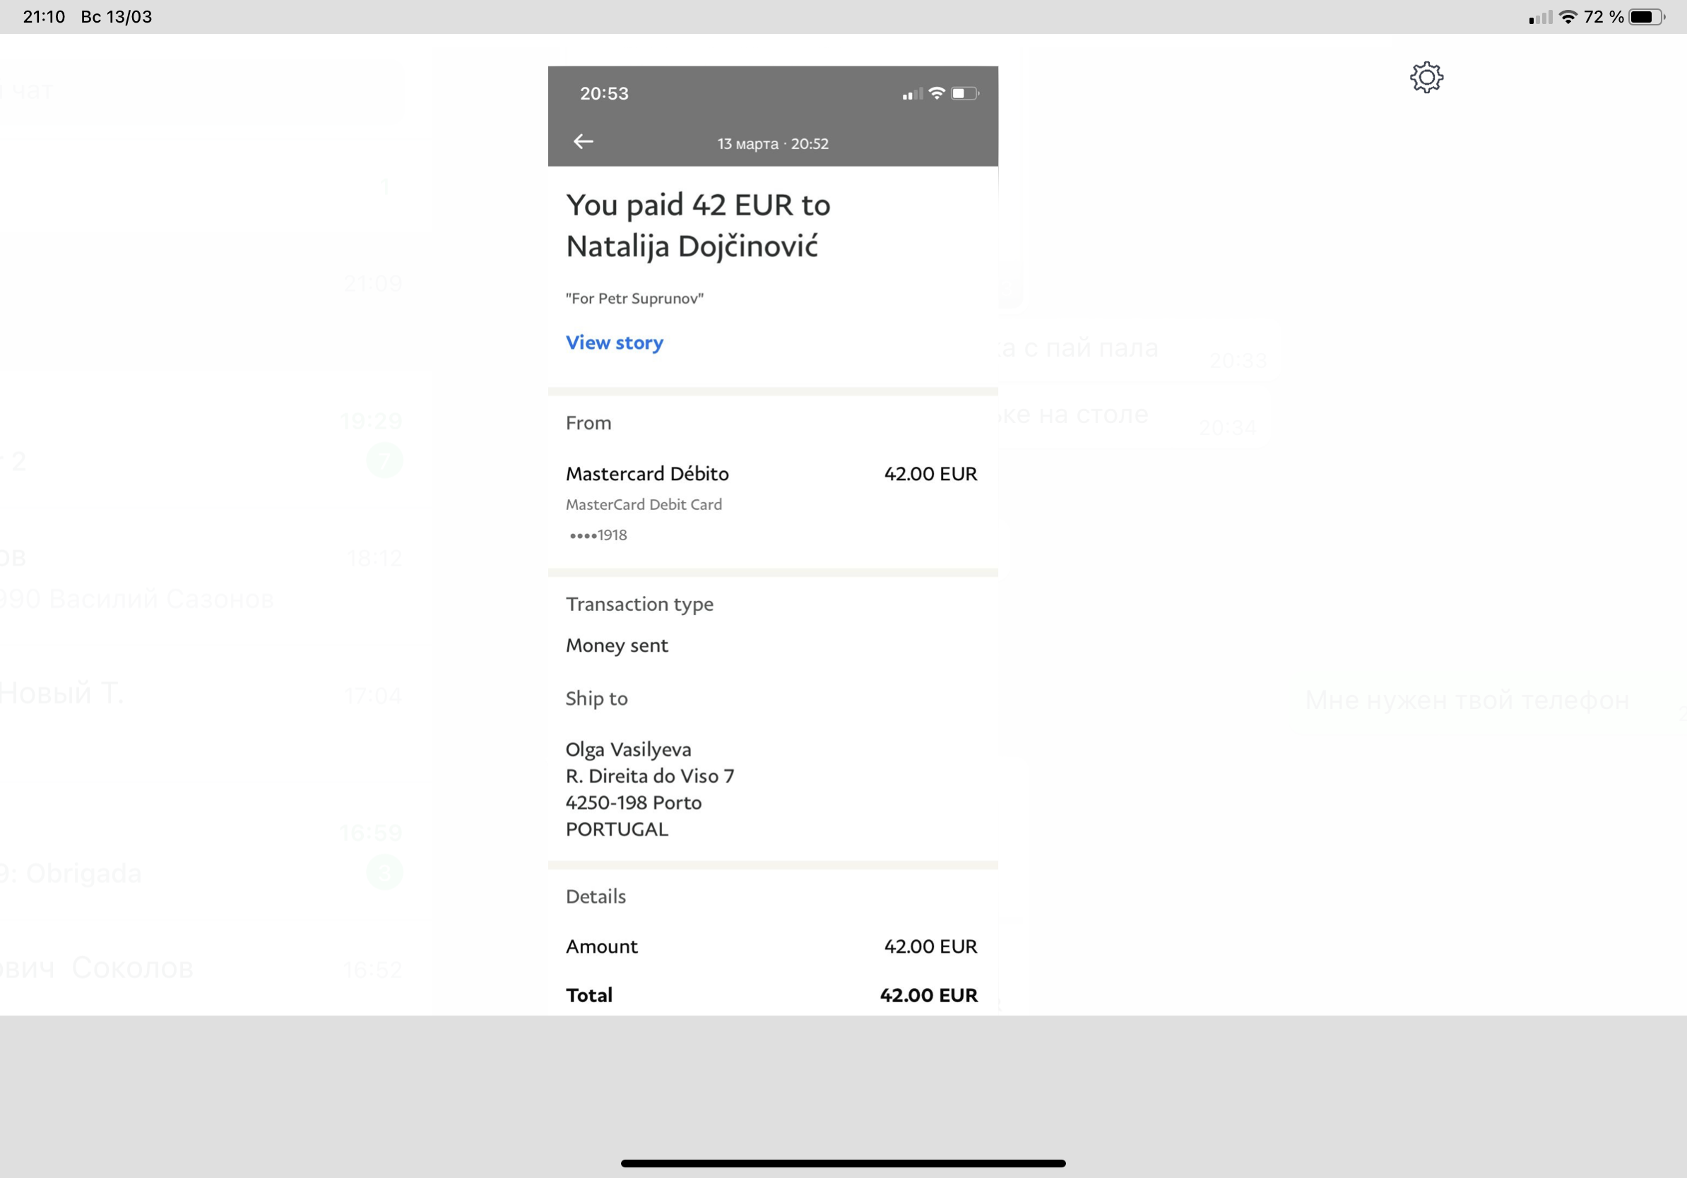
Task: Click battery icon inside the 20:53 screenshot
Action: click(x=964, y=93)
